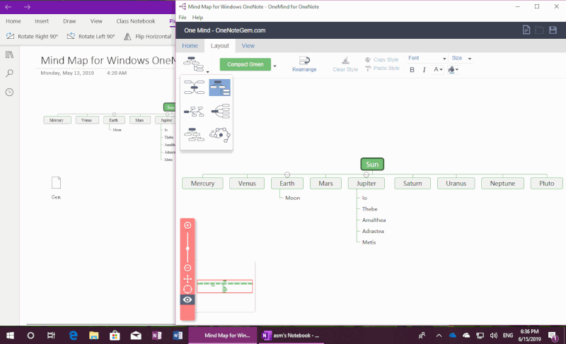The height and width of the screenshot is (344, 566).
Task: Open the Insert tab in OneNote
Action: click(x=42, y=21)
